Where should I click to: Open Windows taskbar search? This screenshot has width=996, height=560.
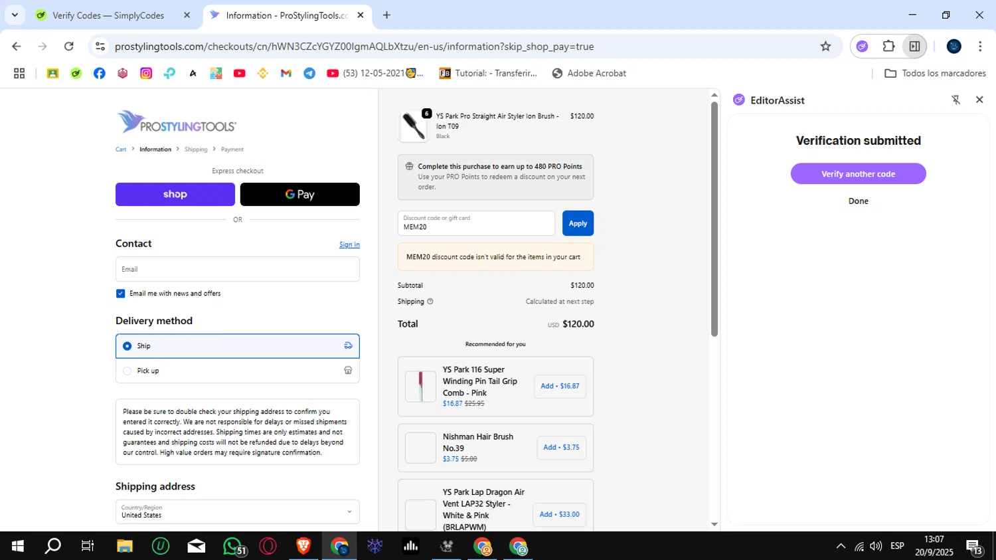pyautogui.click(x=52, y=546)
